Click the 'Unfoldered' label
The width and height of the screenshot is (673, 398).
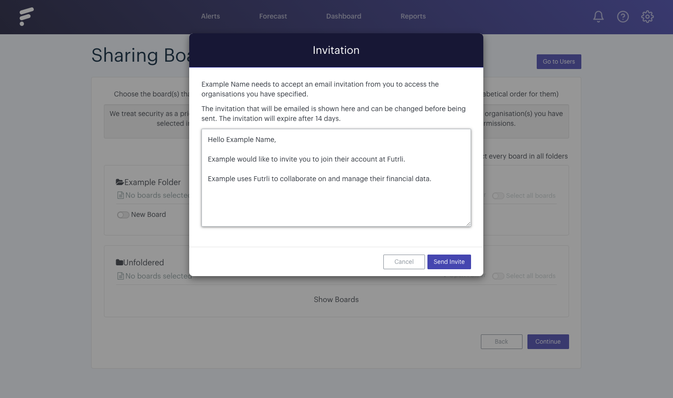144,262
